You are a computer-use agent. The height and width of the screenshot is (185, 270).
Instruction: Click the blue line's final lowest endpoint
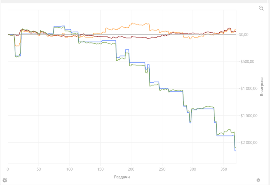235,150
